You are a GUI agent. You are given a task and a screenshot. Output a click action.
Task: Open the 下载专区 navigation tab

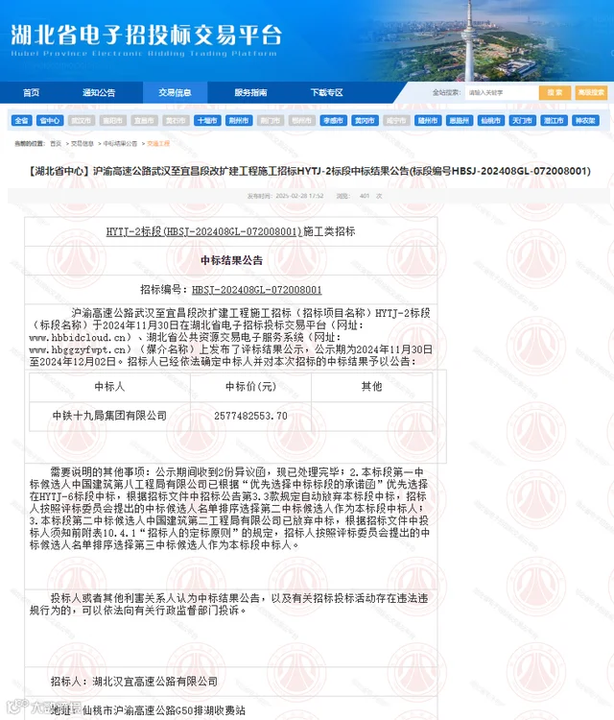[326, 93]
